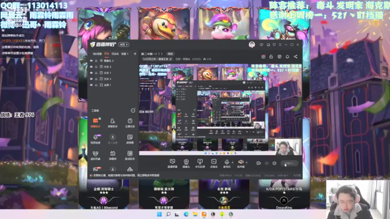Toggle lock on 全屏 1 layer
The width and height of the screenshot is (390, 219).
tap(96, 85)
